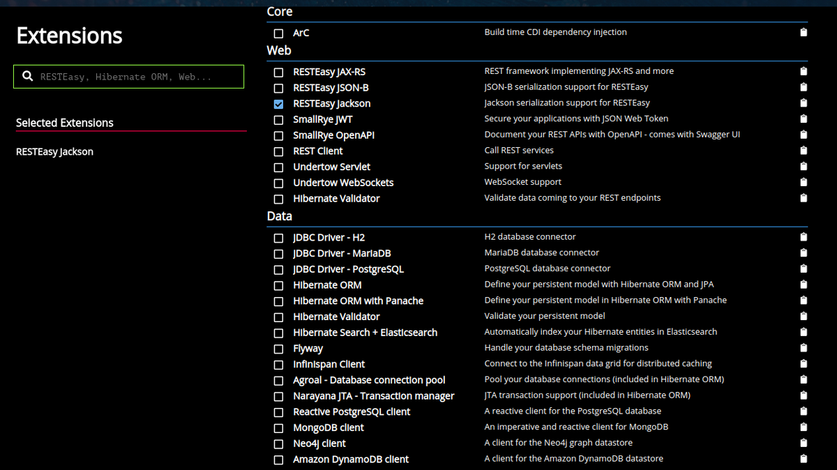
Task: Click clipboard icon for Hibernate ORM row
Action: point(804,285)
